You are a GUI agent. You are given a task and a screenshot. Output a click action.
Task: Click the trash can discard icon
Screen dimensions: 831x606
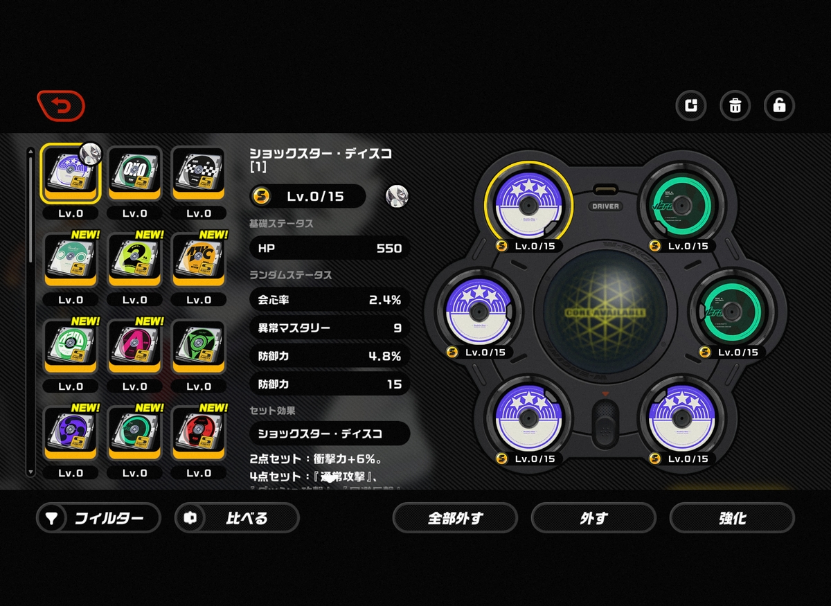[x=735, y=106]
